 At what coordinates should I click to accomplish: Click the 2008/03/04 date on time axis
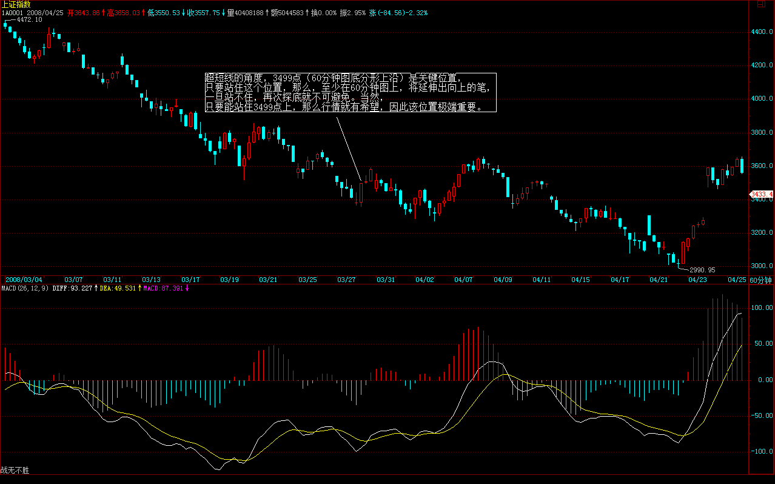tap(24, 280)
